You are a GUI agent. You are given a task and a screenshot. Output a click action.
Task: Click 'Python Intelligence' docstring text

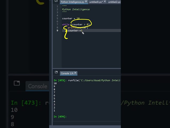click(76, 9)
